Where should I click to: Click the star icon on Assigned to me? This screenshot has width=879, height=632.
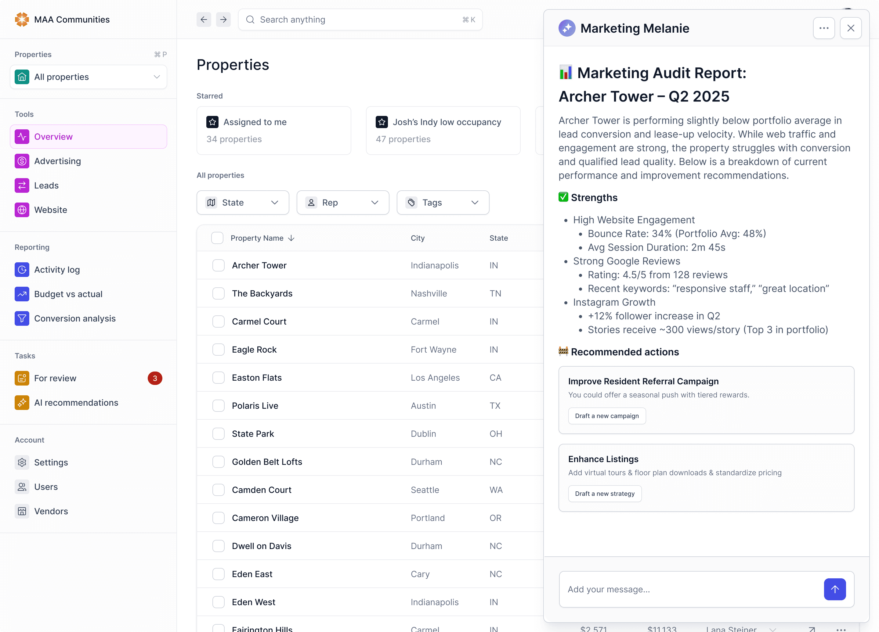tap(212, 122)
